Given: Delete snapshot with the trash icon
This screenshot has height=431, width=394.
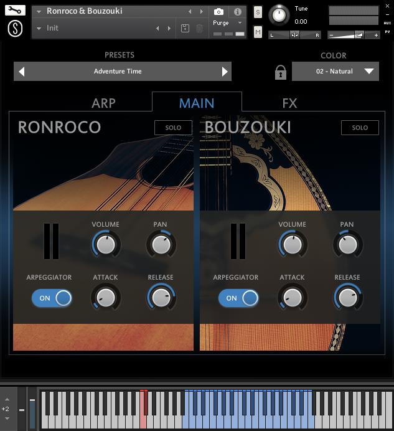Looking at the screenshot, I should 199,29.
